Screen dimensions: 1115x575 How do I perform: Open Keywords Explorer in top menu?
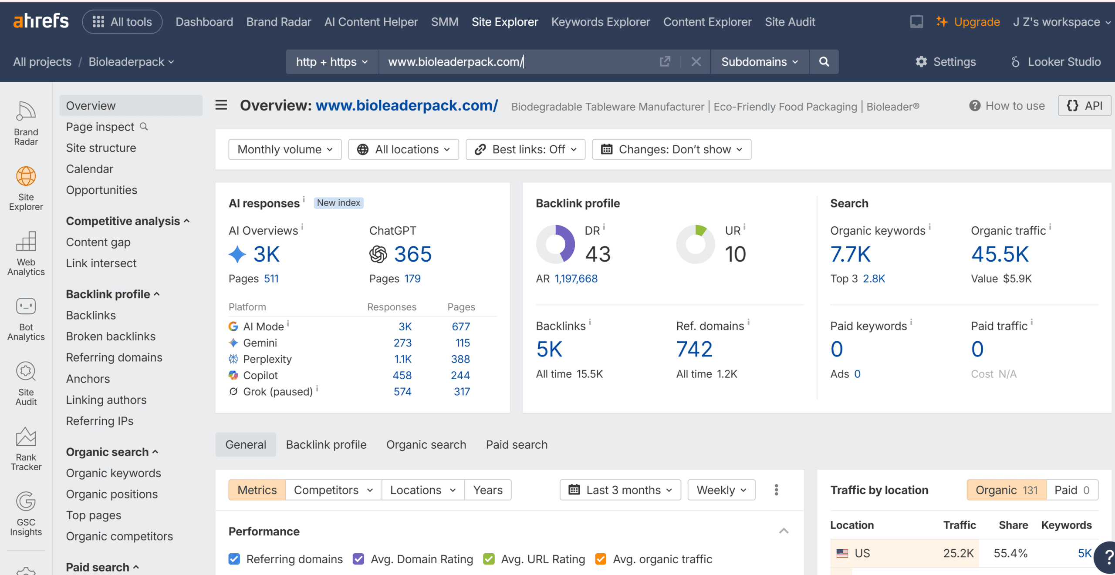tap(600, 21)
